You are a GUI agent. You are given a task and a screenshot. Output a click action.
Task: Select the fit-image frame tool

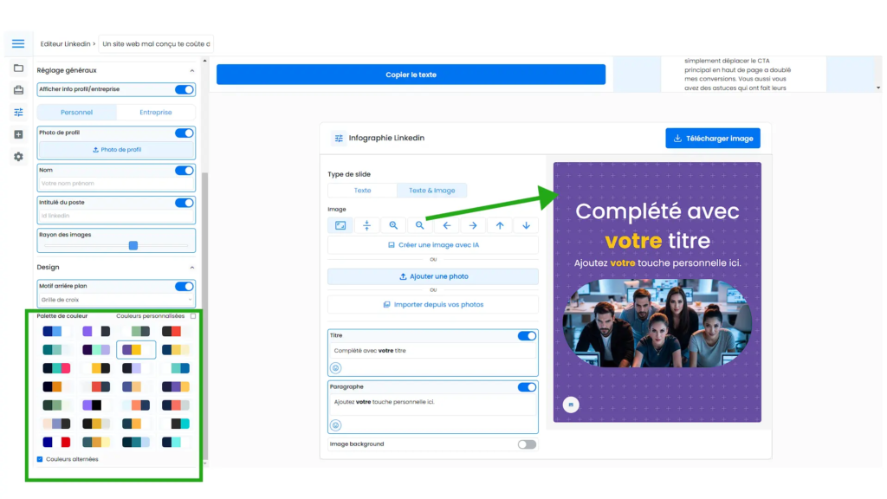(x=340, y=225)
